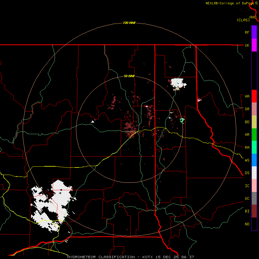
Task: Click the ND legend label
Action: coord(247,224)
